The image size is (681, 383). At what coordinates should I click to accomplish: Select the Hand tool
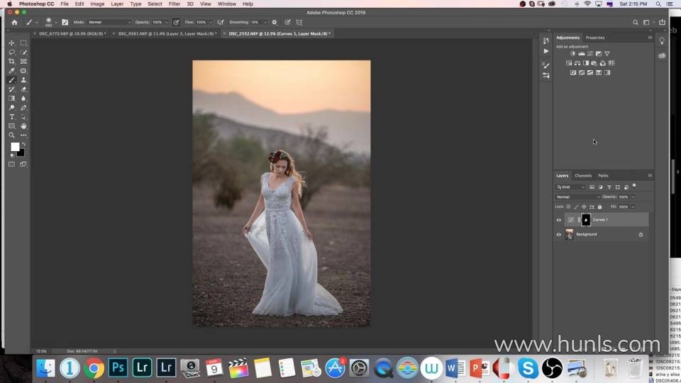(23, 126)
